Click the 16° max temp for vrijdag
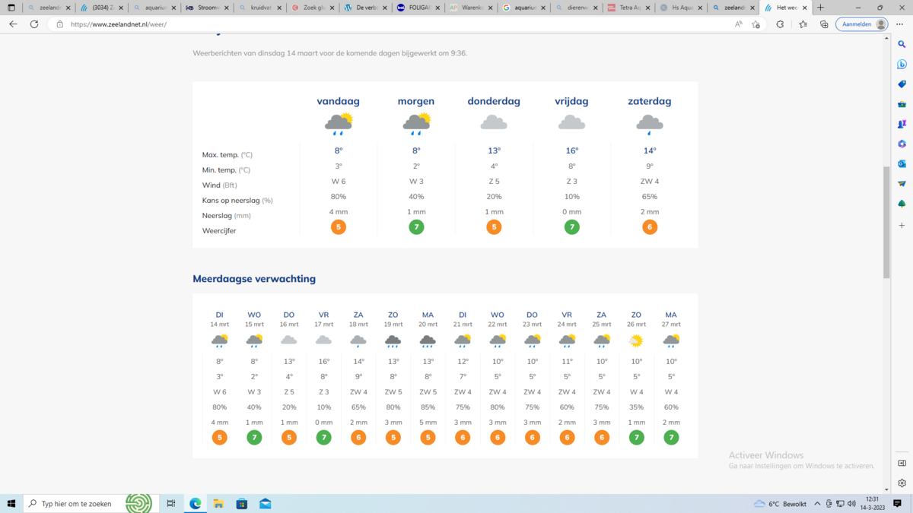Screen dimensions: 913x513 (572, 150)
